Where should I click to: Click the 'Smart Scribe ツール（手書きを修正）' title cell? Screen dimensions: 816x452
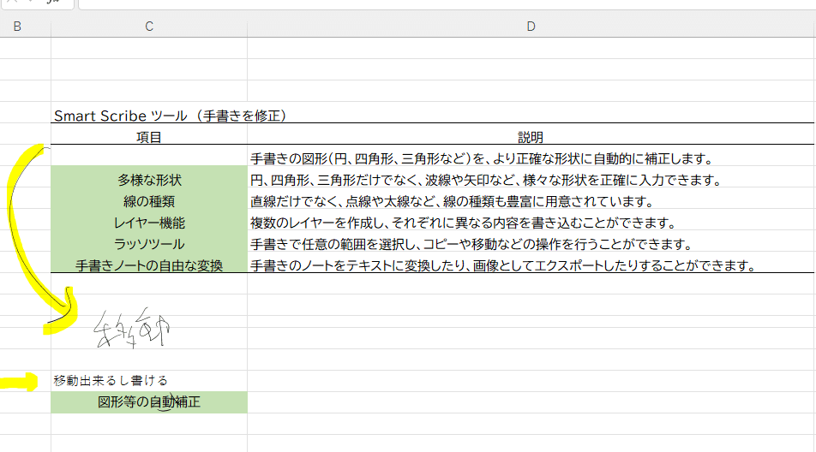coord(171,116)
